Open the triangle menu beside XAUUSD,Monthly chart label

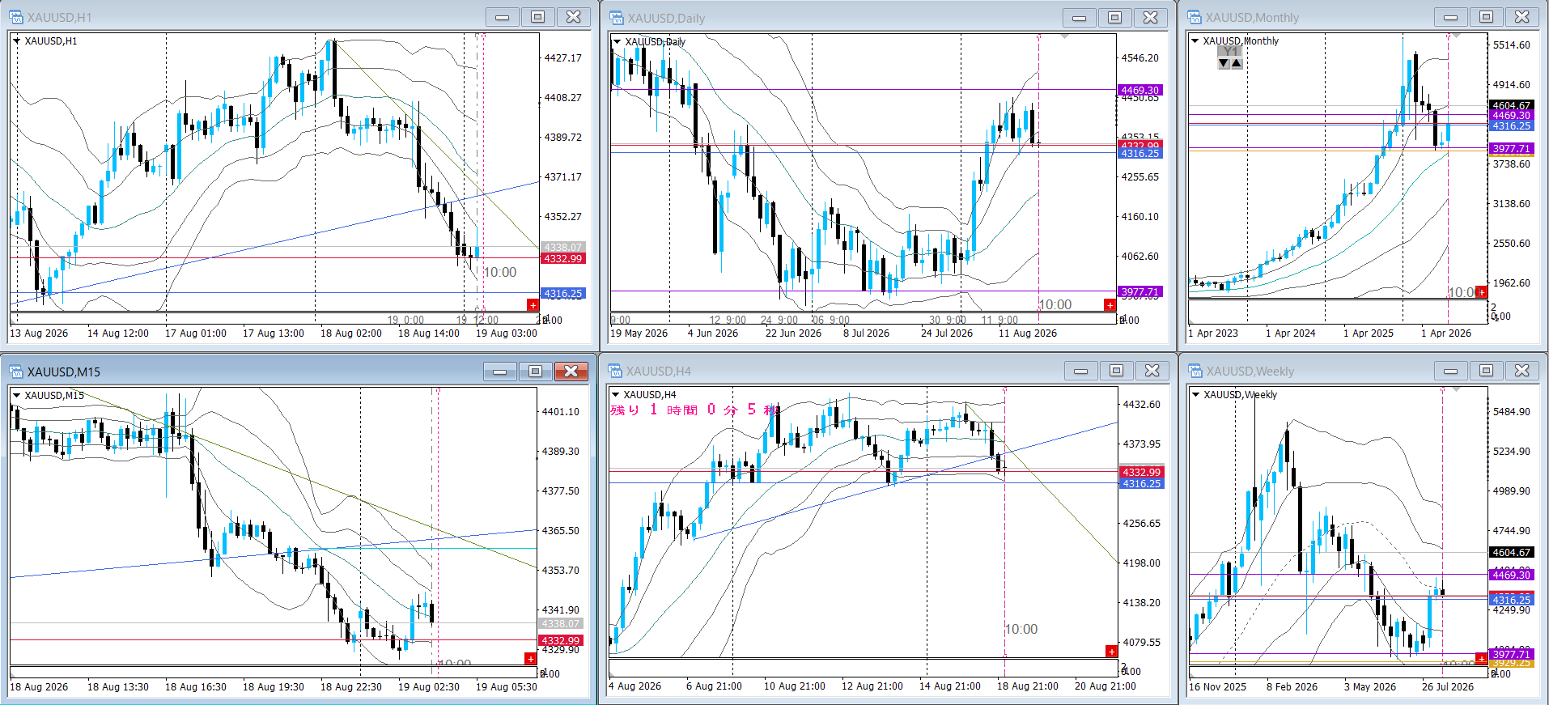(x=1195, y=41)
